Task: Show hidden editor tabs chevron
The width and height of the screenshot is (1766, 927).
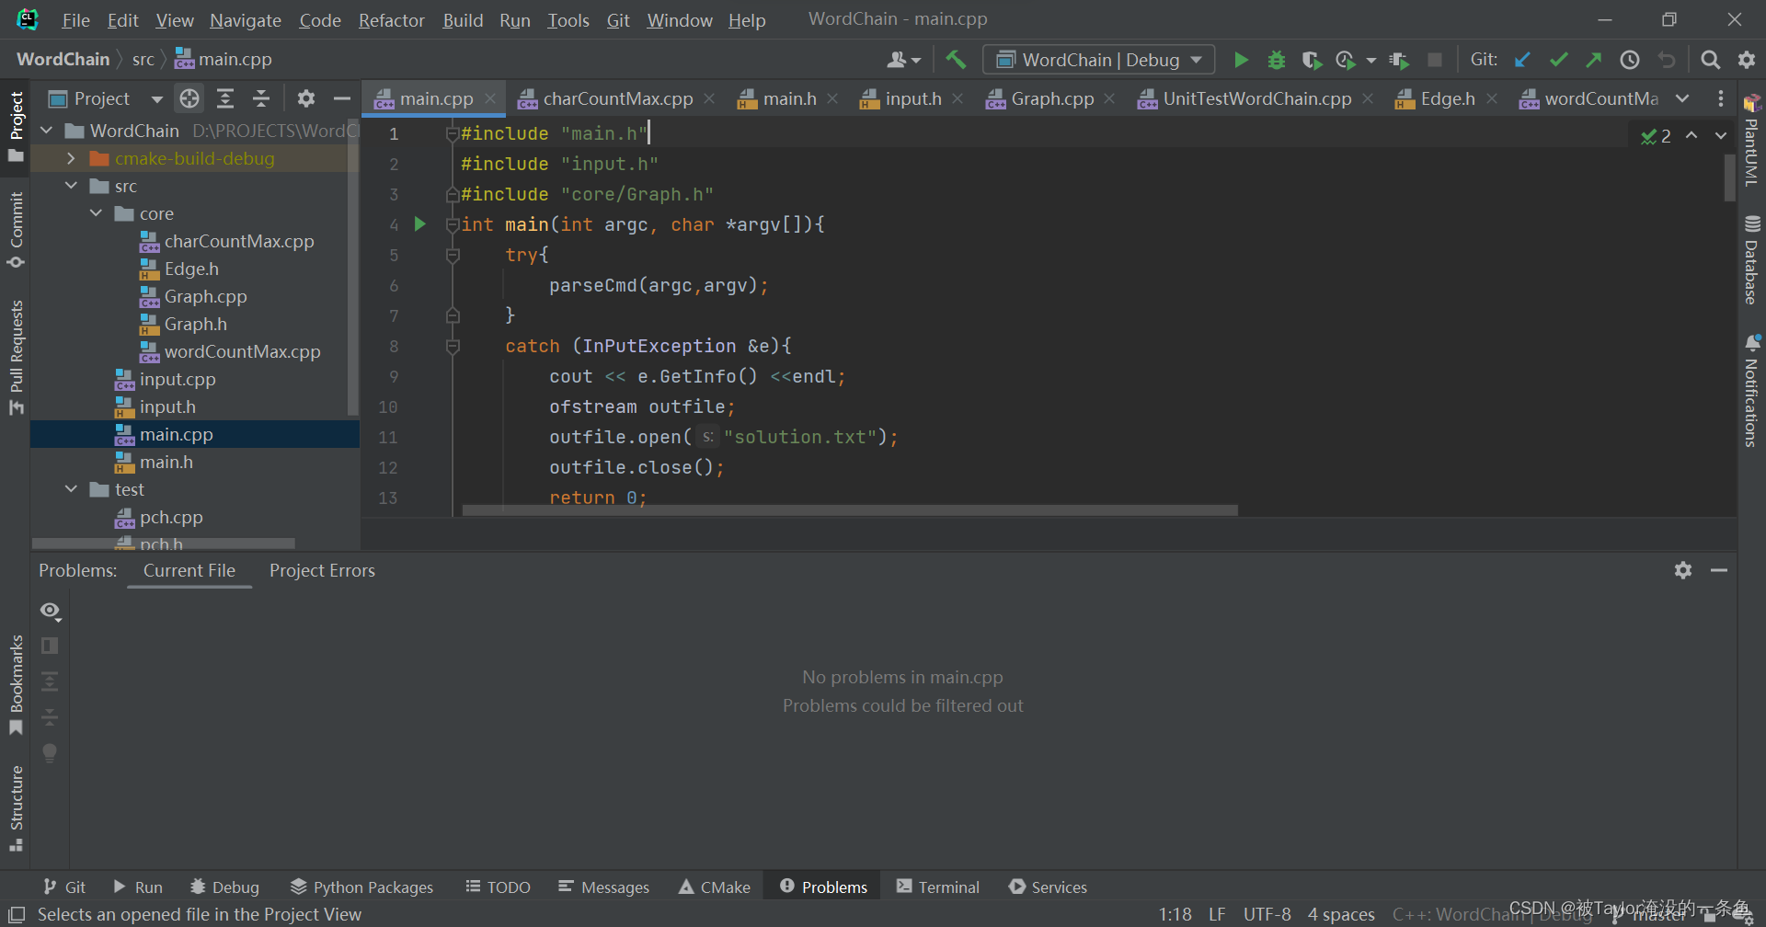Action: click(1682, 98)
